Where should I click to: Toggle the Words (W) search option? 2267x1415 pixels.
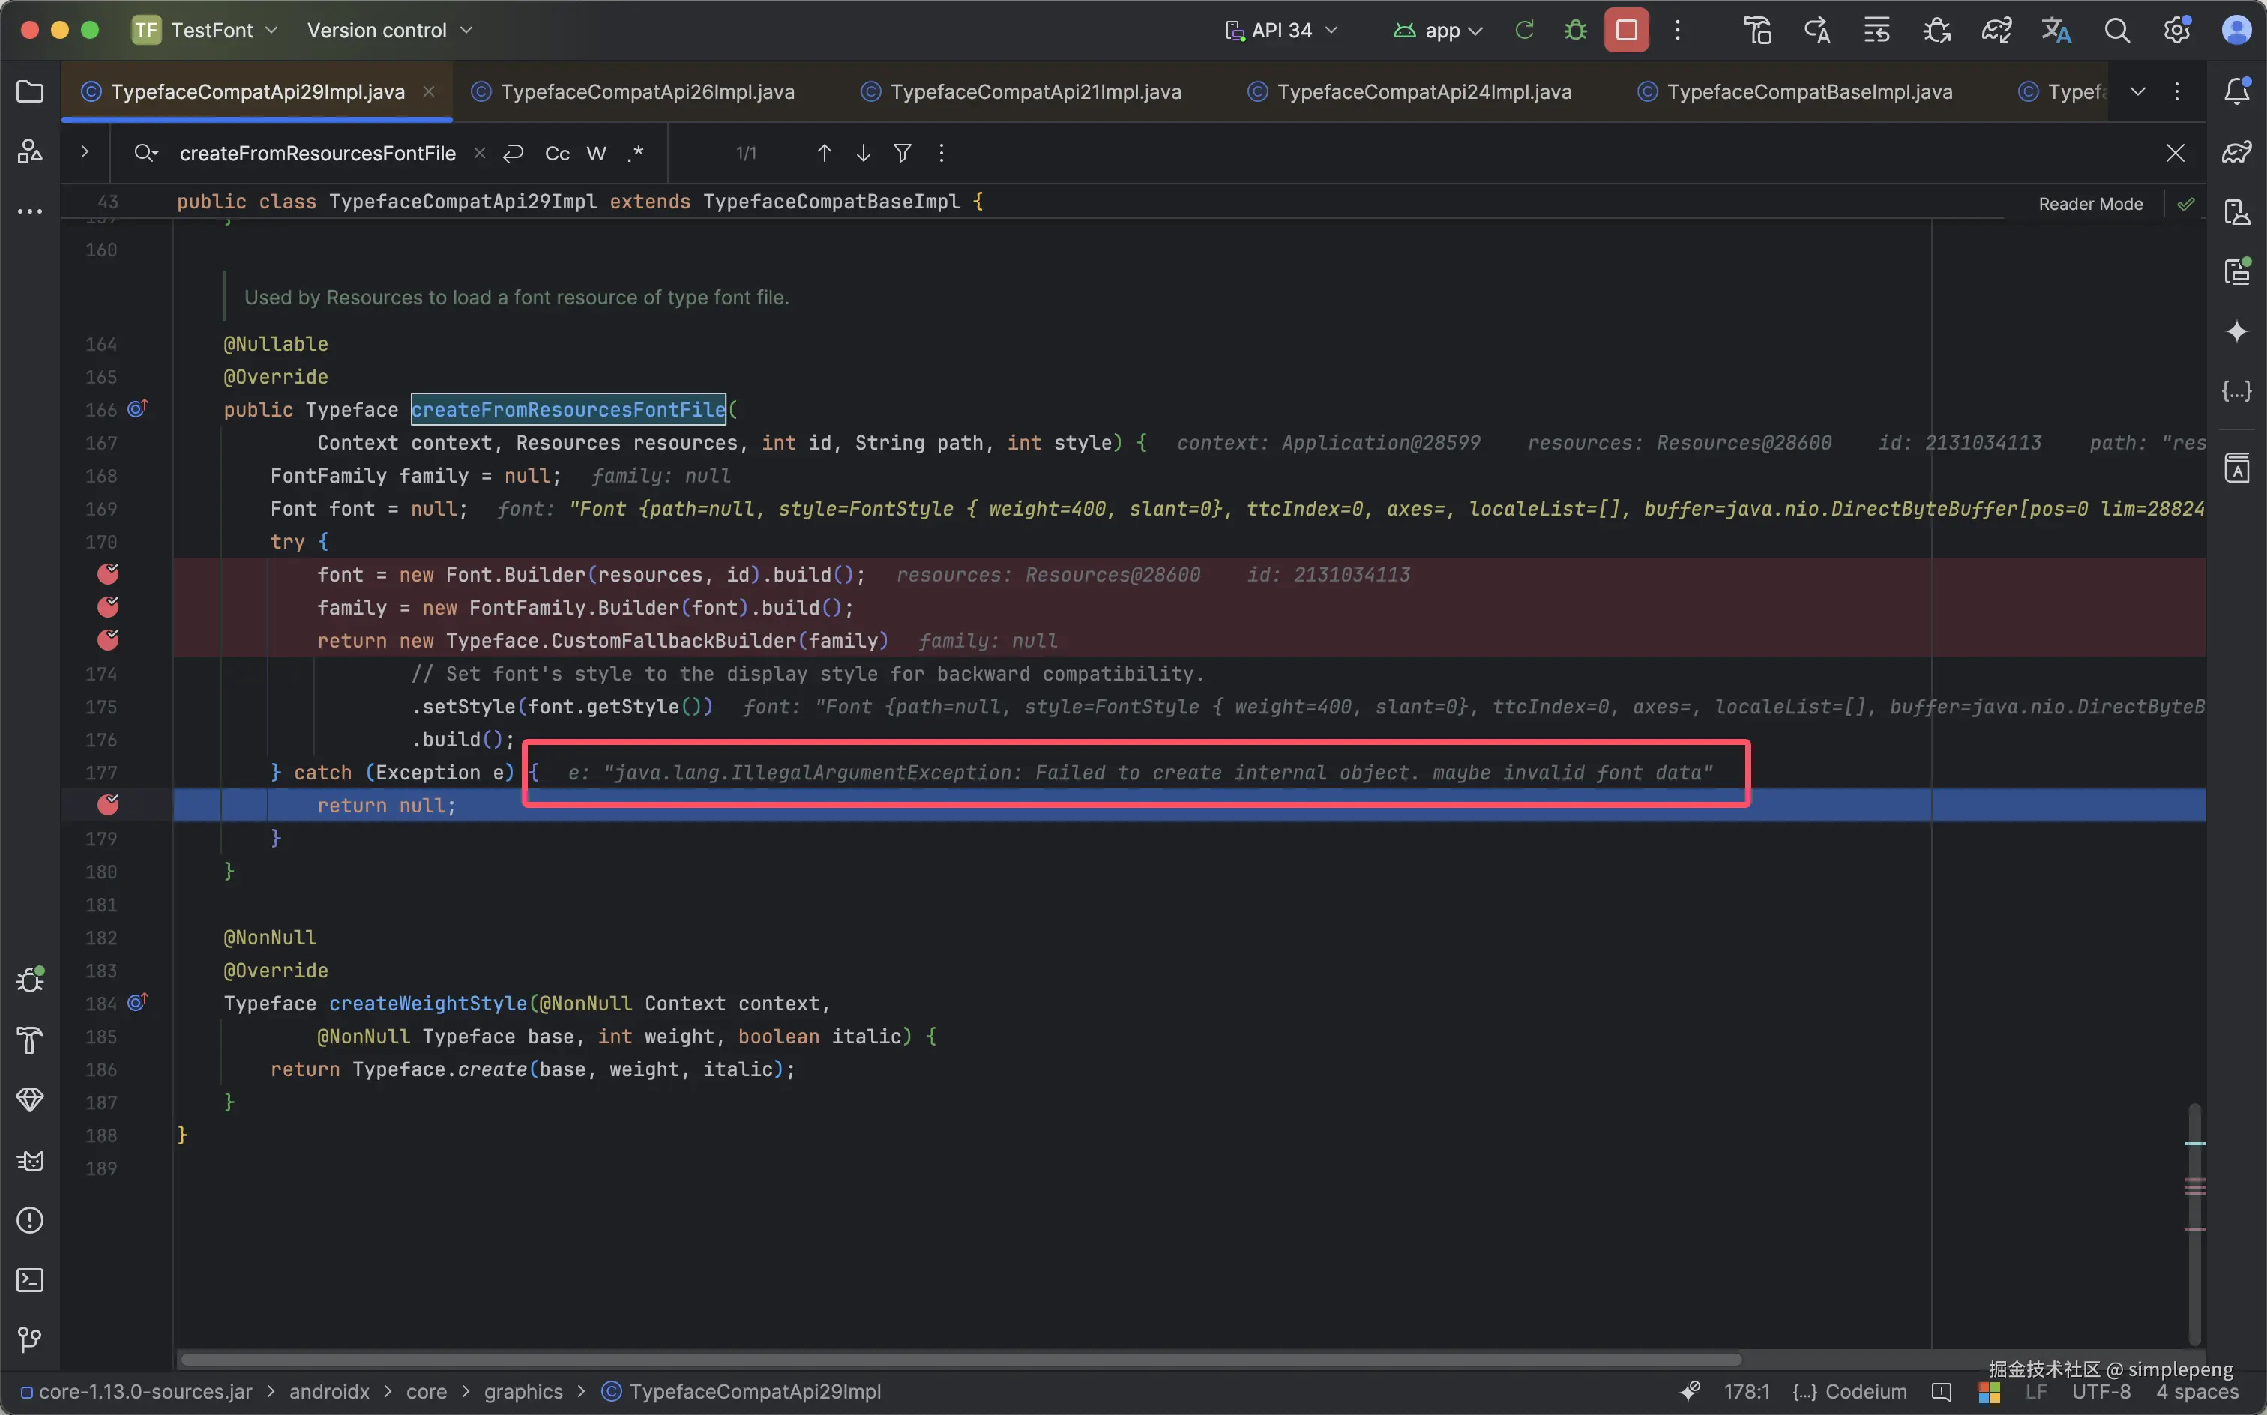point(596,154)
